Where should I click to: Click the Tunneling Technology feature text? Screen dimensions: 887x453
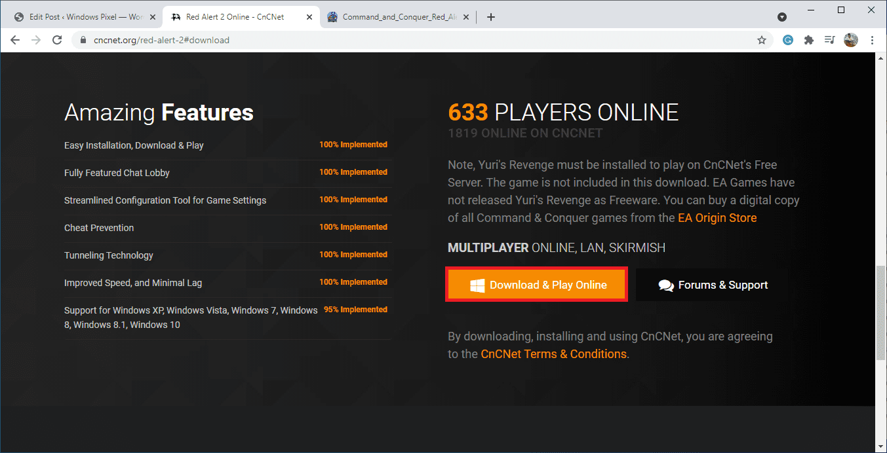[109, 255]
